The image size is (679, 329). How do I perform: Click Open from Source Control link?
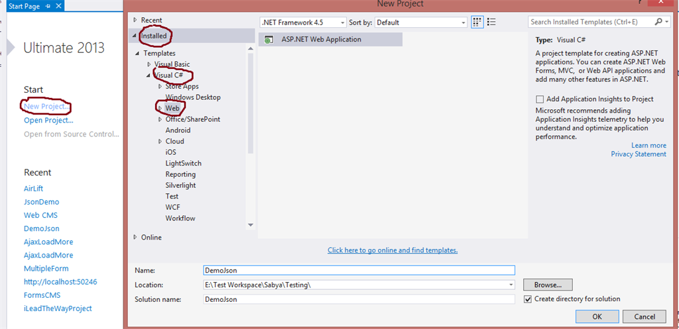click(72, 134)
